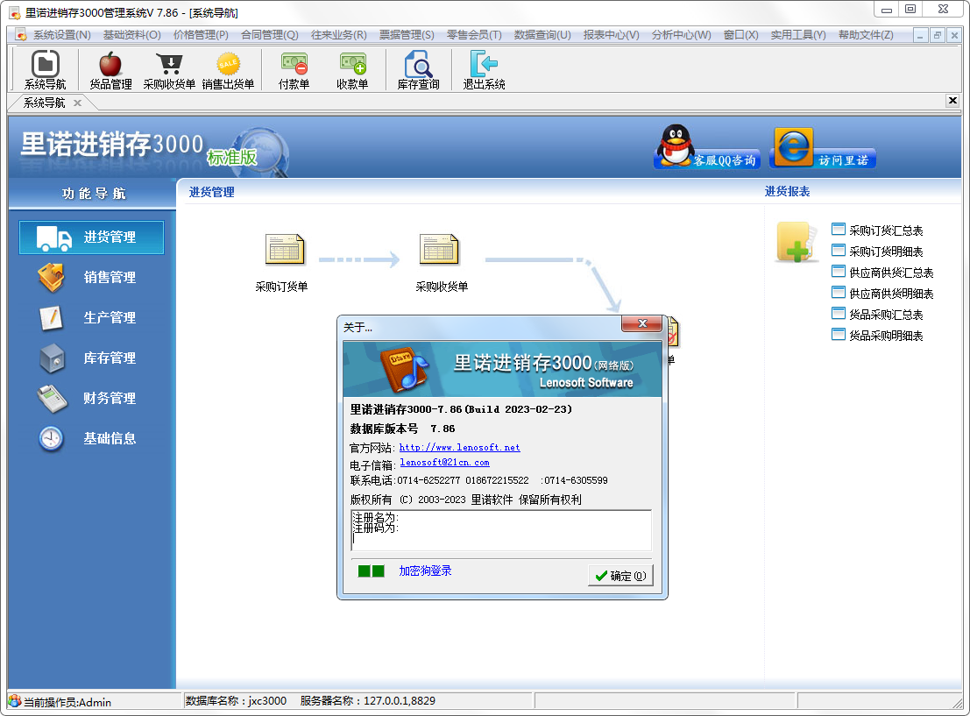Open the 系统导航 toolbar icon
The height and width of the screenshot is (716, 970).
coord(46,70)
